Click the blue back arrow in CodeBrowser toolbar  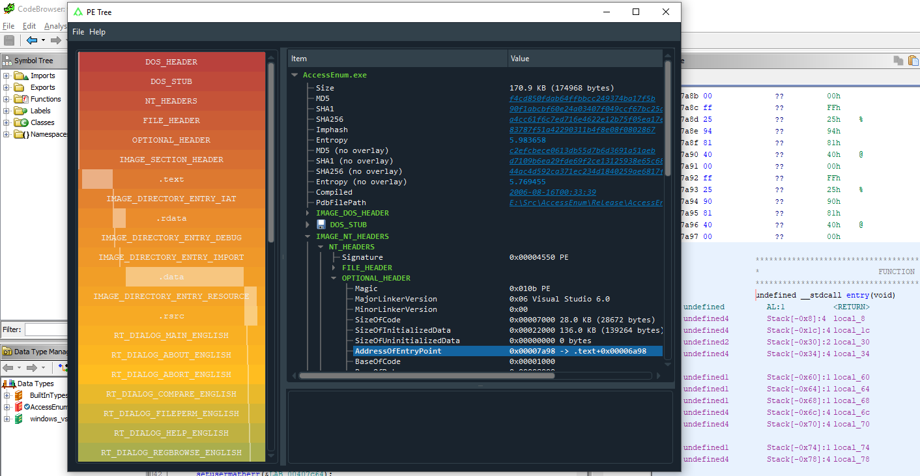(x=32, y=40)
